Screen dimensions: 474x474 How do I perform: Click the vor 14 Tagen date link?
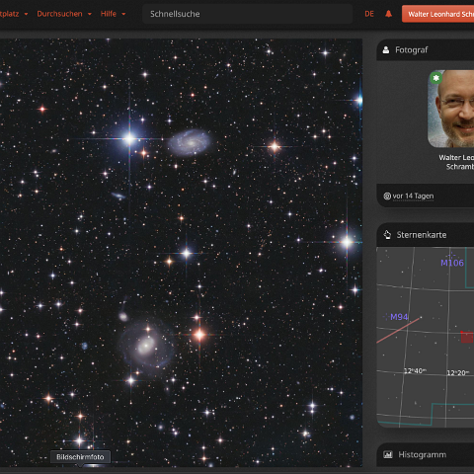[413, 197]
